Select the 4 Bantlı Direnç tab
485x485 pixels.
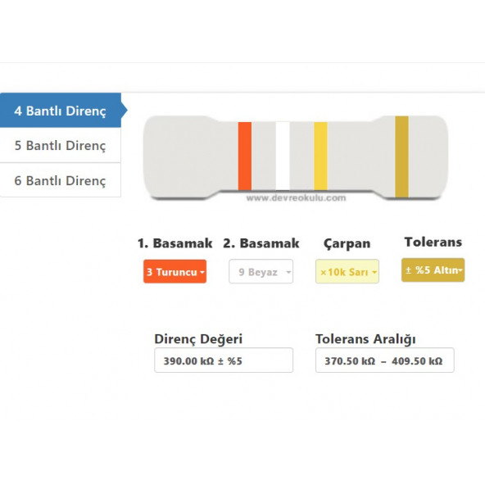click(x=61, y=111)
